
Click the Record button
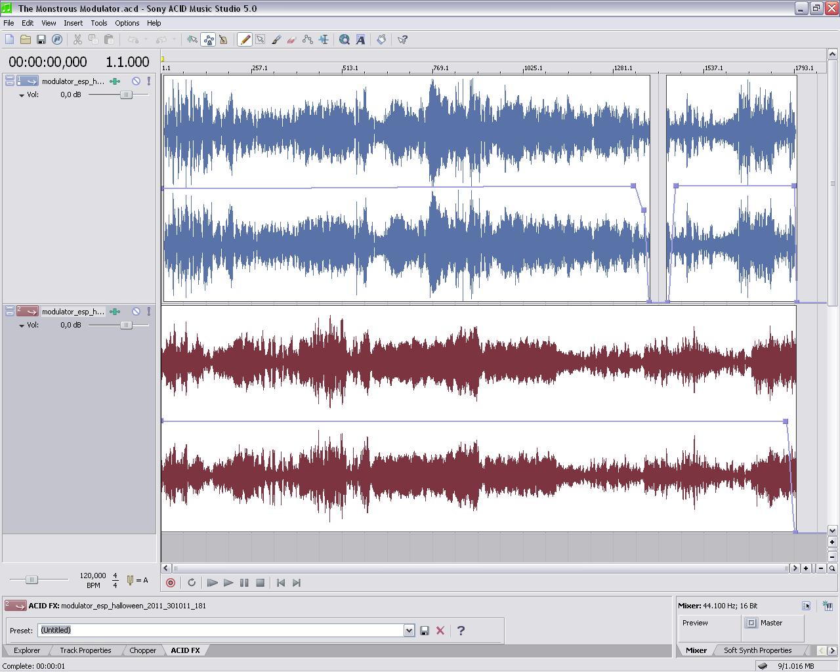click(x=171, y=583)
